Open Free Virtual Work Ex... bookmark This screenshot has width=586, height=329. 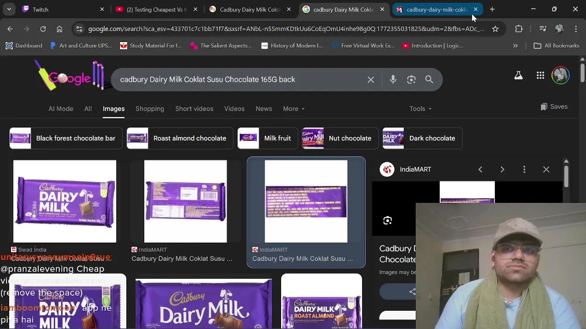tap(363, 46)
